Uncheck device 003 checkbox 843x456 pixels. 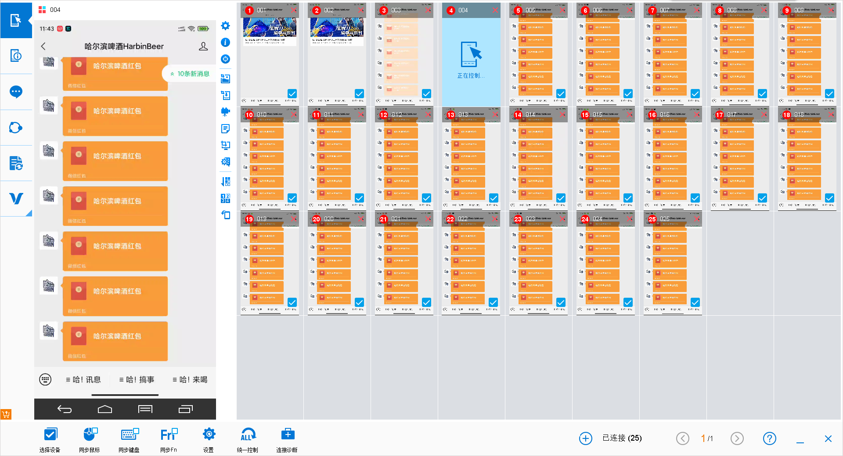(426, 94)
